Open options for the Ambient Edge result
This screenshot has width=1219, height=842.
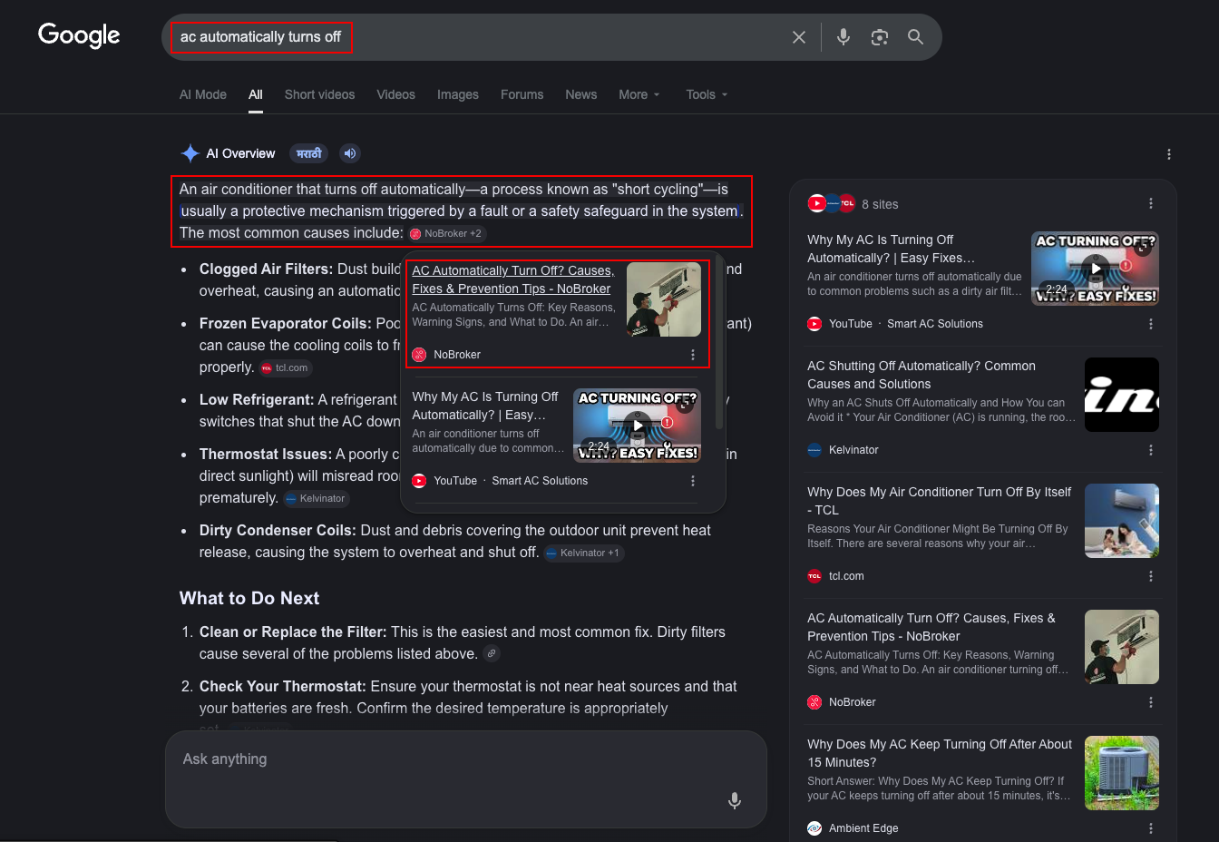[x=1151, y=828]
